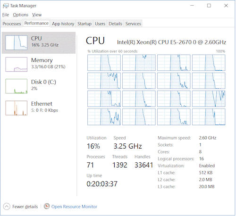Close the Task Manager window
The image size is (236, 216).
coord(226,6)
